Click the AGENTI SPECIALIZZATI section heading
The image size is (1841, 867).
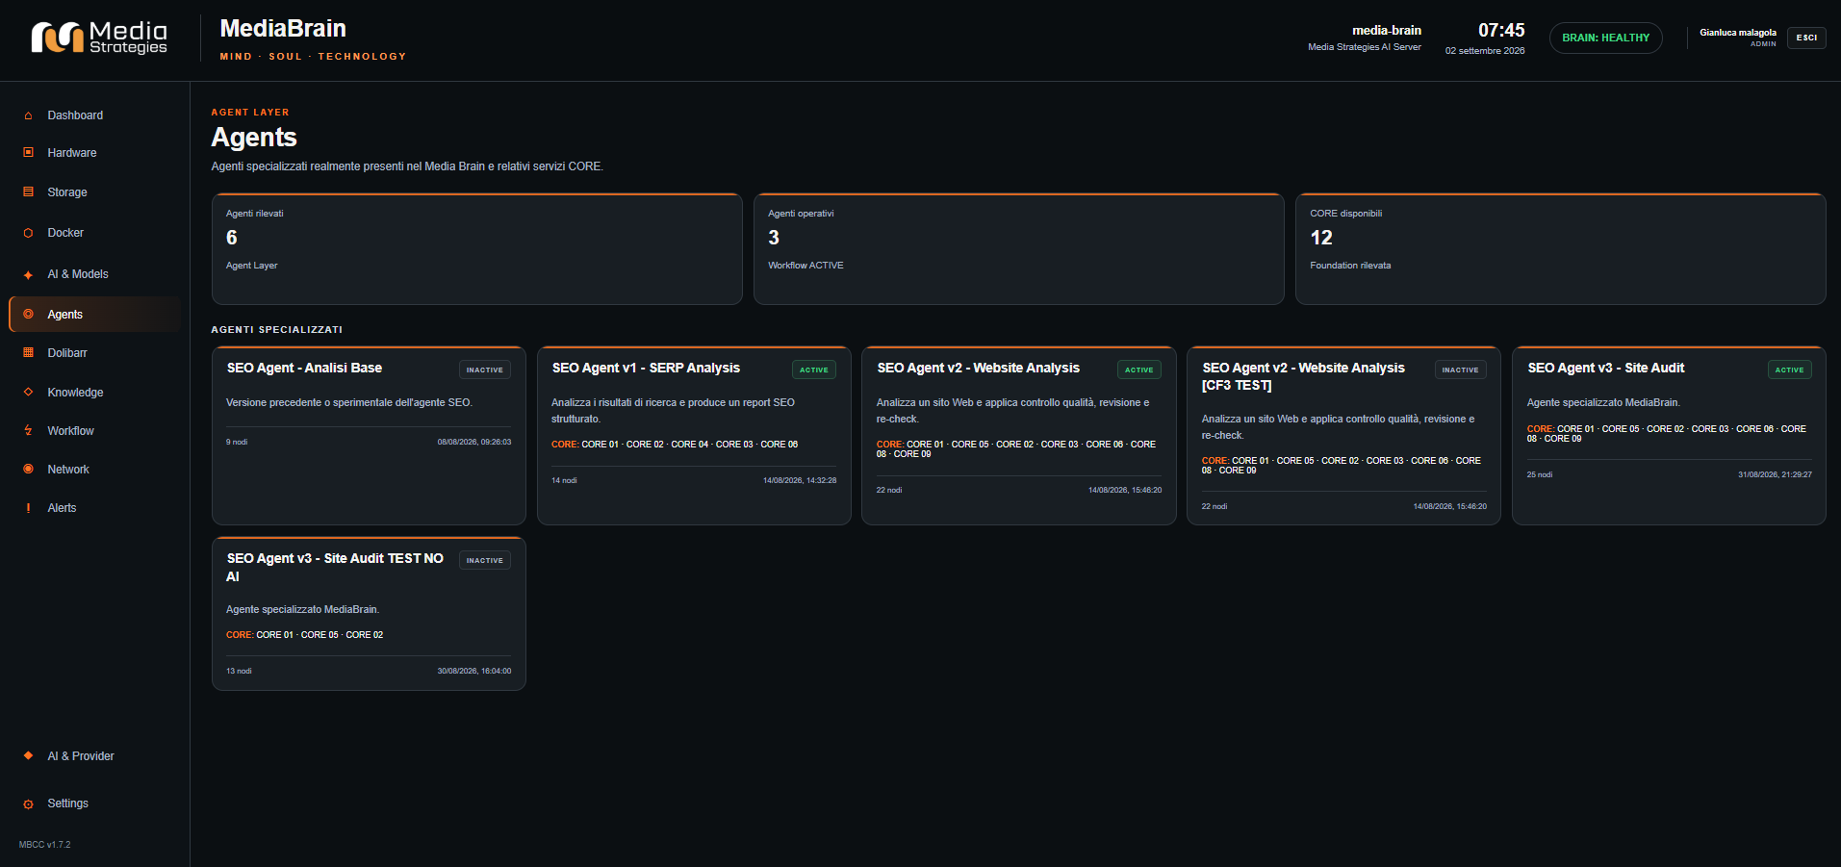point(277,329)
